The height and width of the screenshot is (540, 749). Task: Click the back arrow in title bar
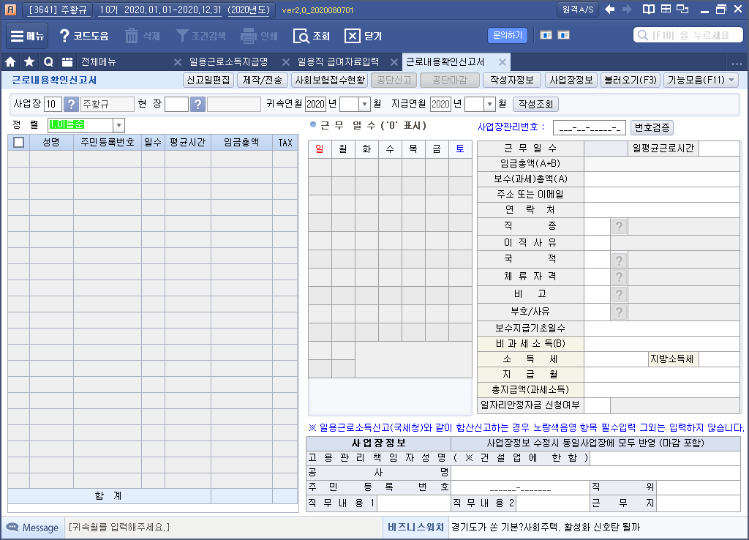[609, 9]
